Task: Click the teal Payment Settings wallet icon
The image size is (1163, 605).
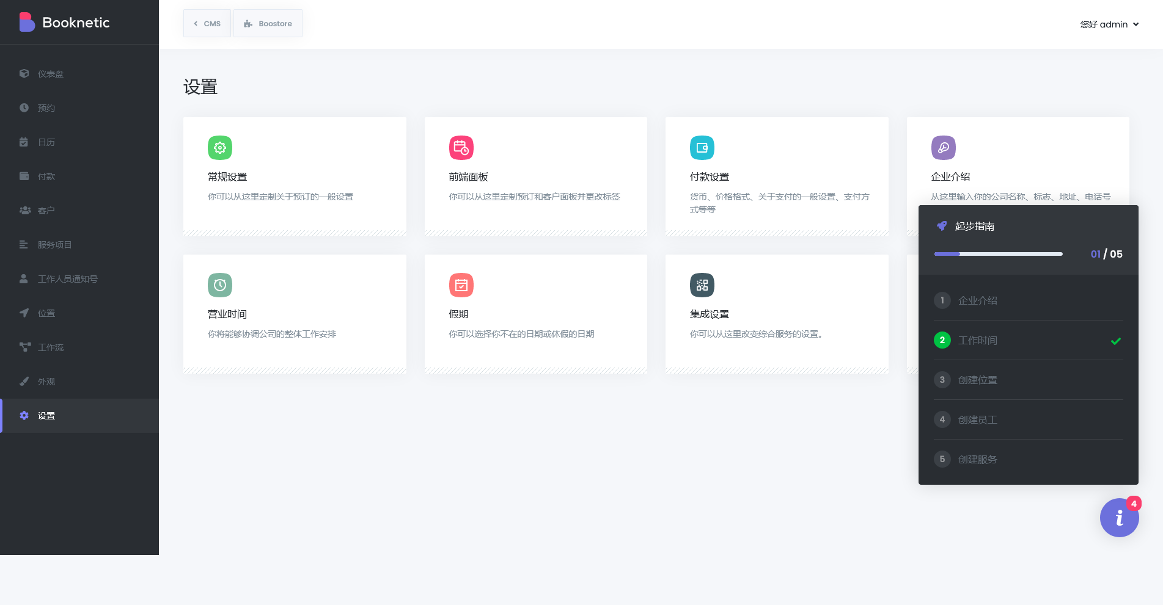Action: (x=702, y=148)
